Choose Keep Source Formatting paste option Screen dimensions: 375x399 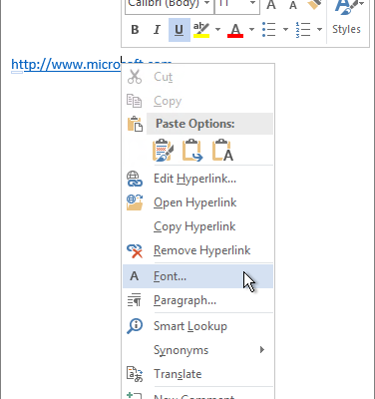163,151
